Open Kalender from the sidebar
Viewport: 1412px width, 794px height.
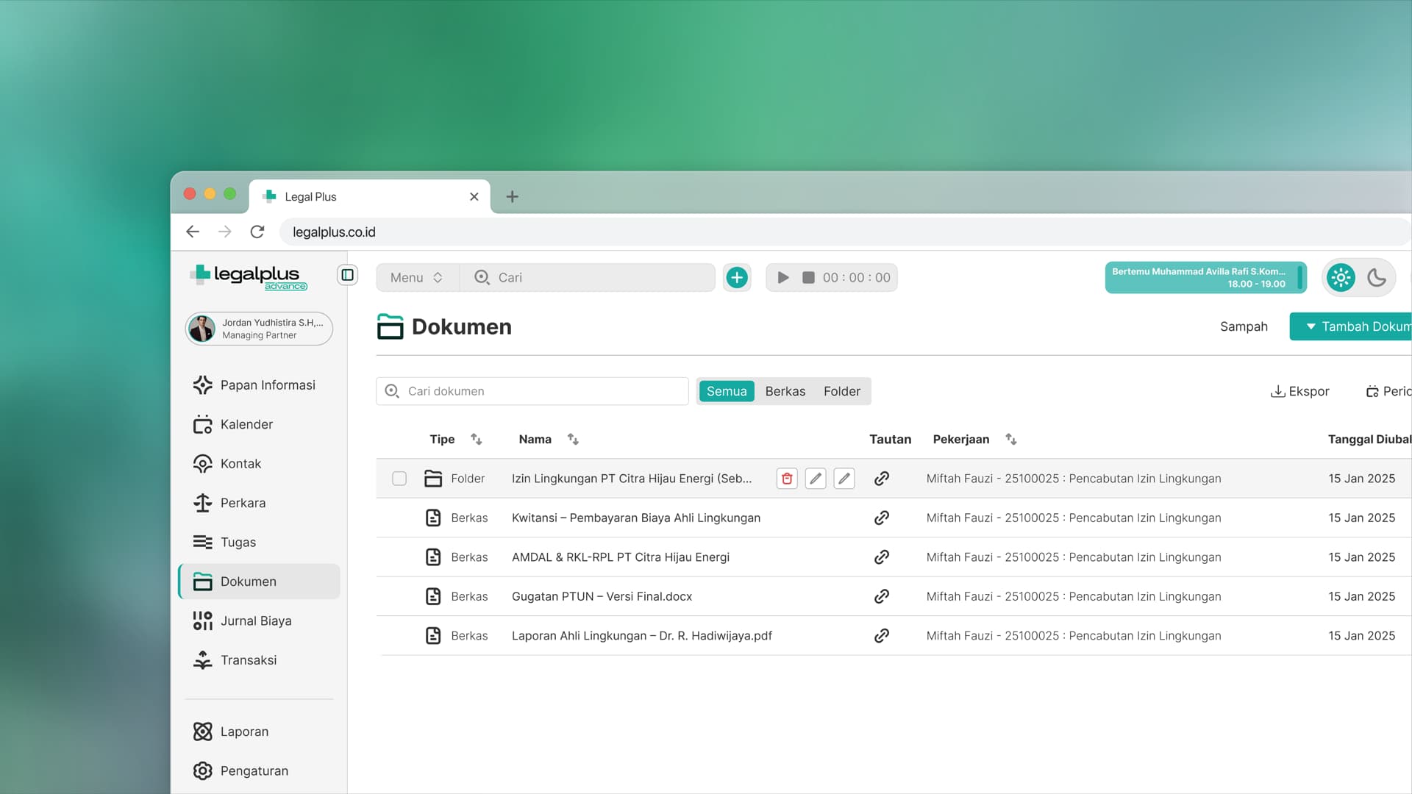pos(246,425)
